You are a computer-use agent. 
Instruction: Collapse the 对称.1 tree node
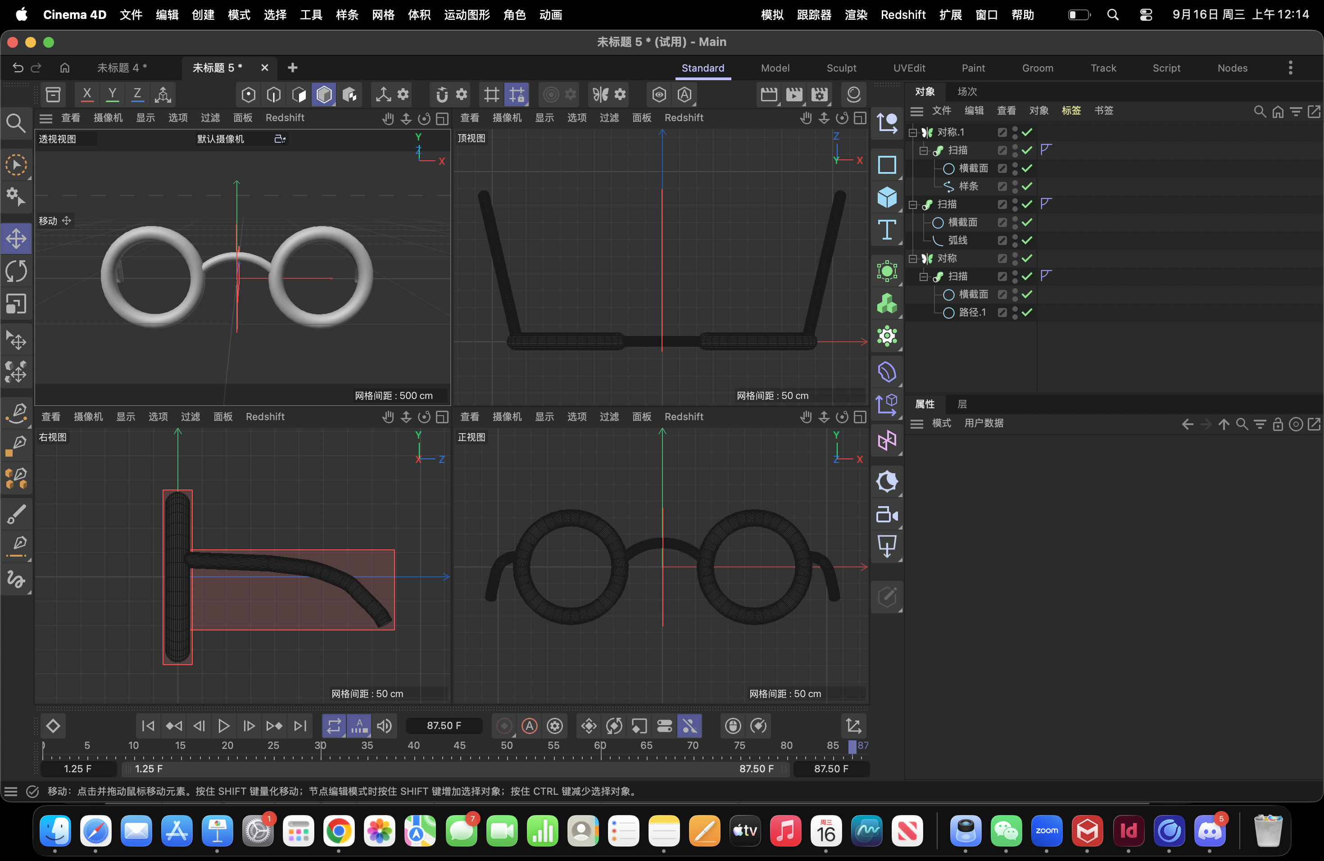[913, 132]
